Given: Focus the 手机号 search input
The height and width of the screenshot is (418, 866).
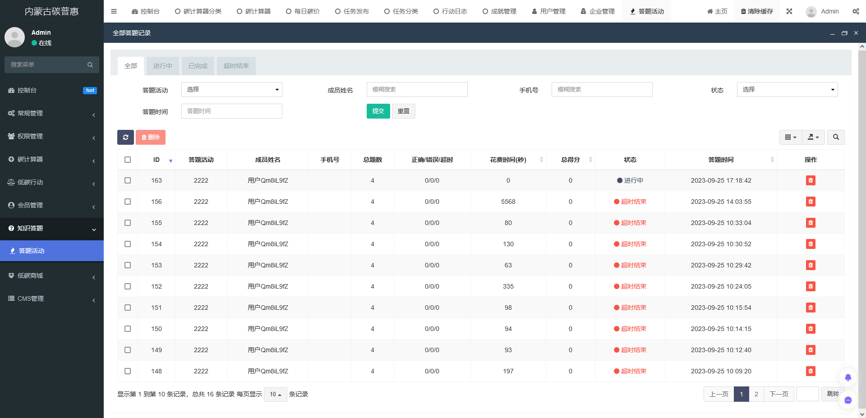Looking at the screenshot, I should pyautogui.click(x=602, y=89).
